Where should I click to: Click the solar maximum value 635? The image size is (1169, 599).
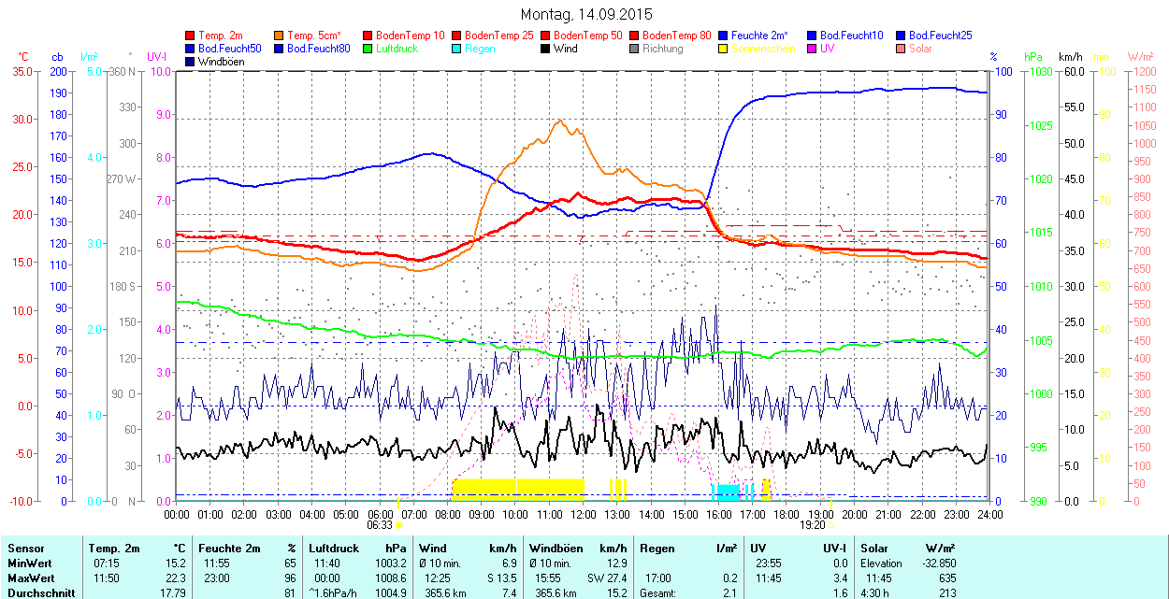tap(948, 578)
